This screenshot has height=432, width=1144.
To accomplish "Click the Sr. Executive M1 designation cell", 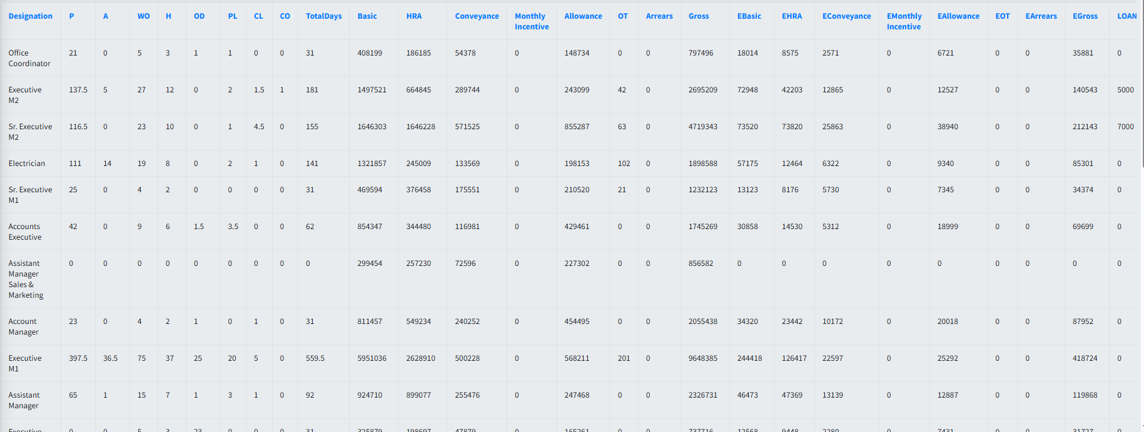I will tap(30, 195).
